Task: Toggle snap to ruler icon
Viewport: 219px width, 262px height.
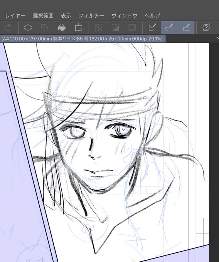Action: click(x=152, y=28)
